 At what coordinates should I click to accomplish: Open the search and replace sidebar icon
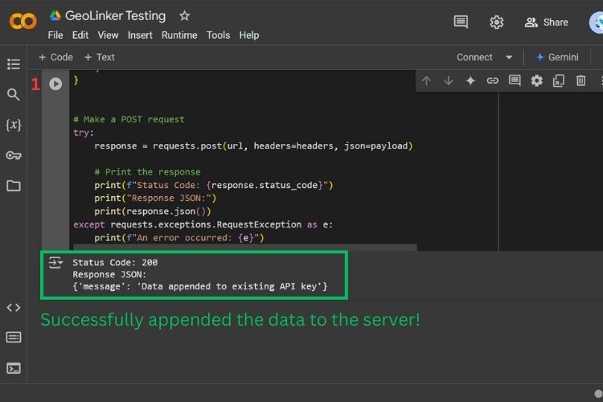(x=14, y=95)
